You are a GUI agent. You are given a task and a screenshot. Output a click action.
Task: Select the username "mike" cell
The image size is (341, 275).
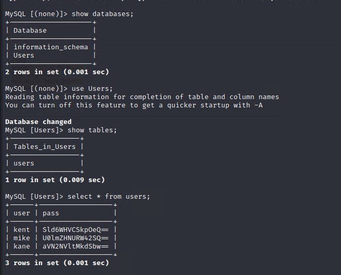[22, 238]
